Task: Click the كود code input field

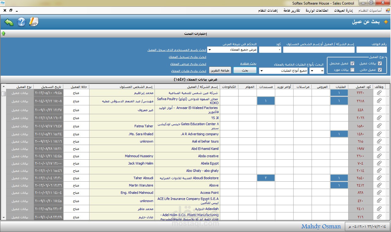Action: [x=270, y=50]
